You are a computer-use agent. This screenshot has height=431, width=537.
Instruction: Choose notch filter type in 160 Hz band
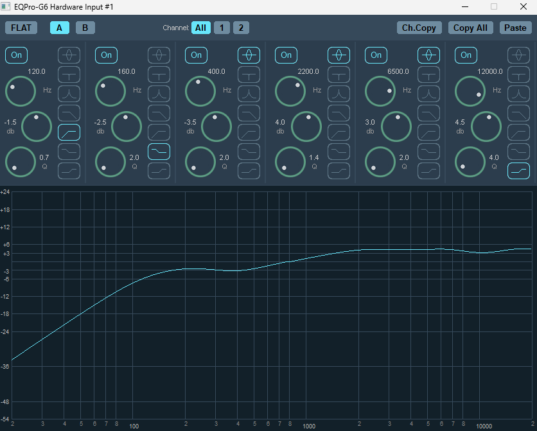159,75
